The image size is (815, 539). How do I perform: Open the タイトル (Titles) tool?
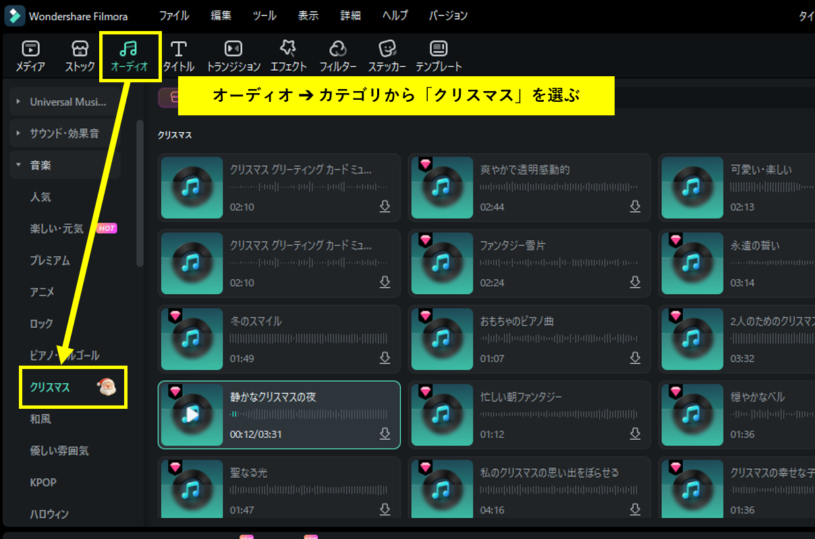pos(179,49)
